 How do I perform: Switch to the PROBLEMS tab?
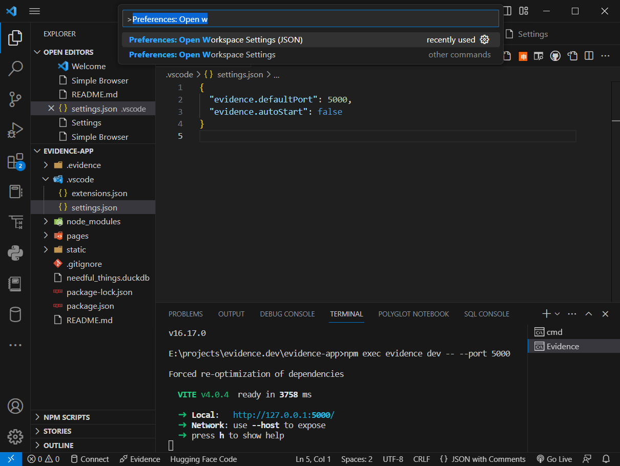(185, 314)
